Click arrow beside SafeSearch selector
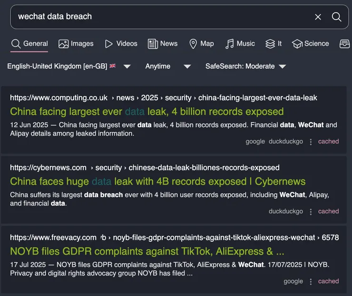The width and height of the screenshot is (352, 296). tap(283, 67)
